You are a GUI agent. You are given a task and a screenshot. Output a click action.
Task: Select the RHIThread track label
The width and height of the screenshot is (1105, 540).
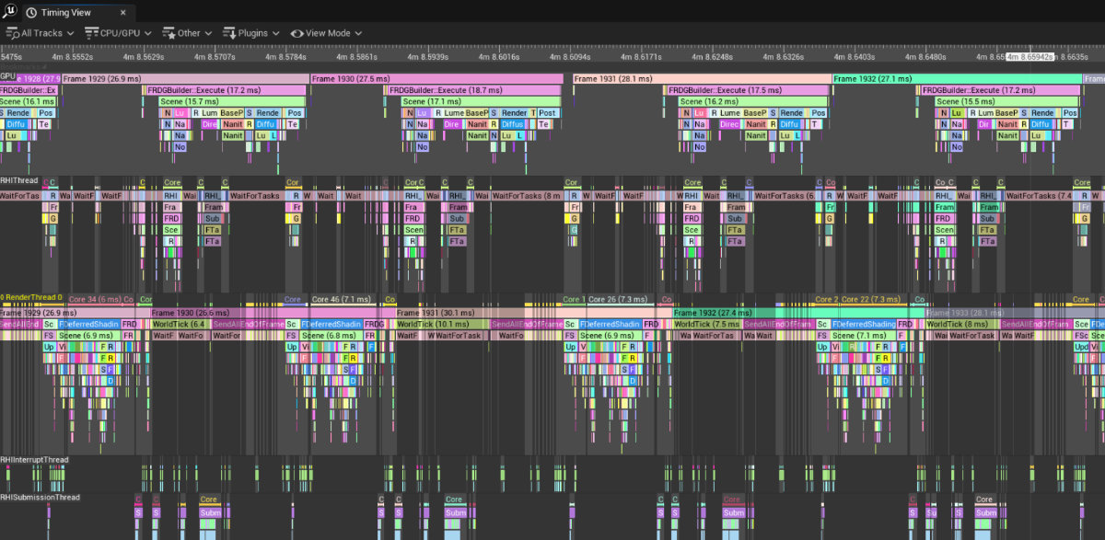point(19,180)
